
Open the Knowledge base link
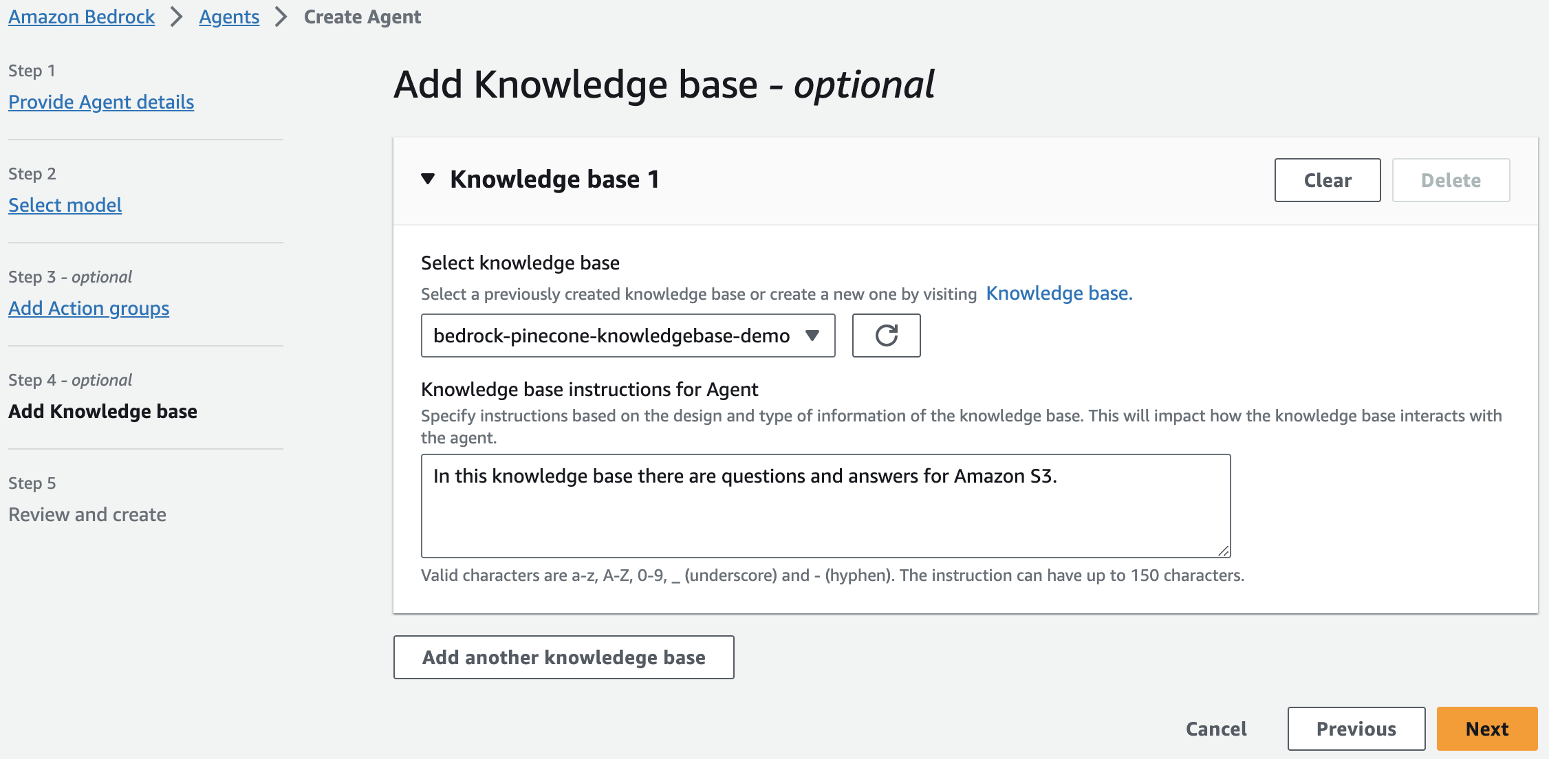point(1059,293)
